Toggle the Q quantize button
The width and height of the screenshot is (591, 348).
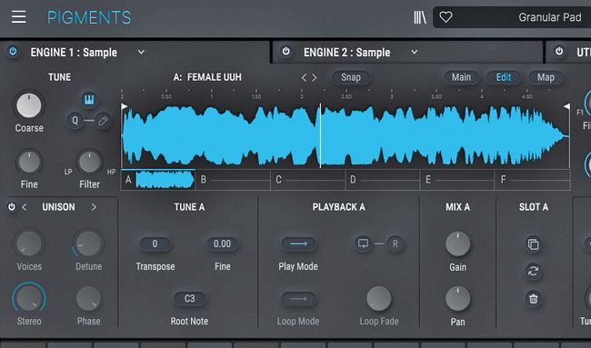pyautogui.click(x=75, y=121)
